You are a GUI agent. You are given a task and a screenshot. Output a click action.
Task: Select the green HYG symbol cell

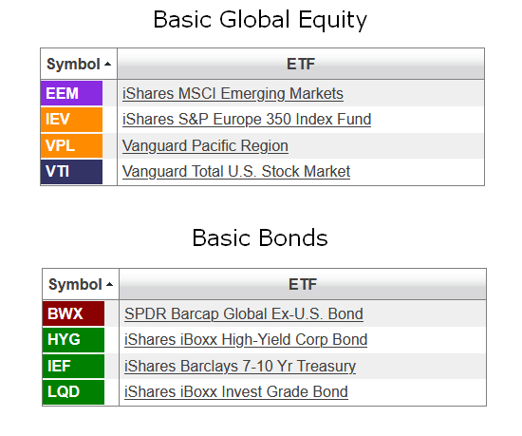pyautogui.click(x=74, y=340)
